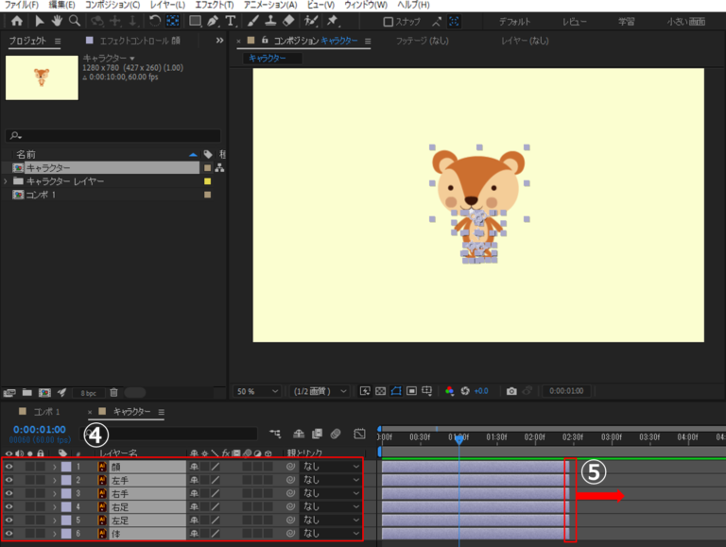Click the Home icon in toolbar
The image size is (726, 547).
tap(16, 21)
